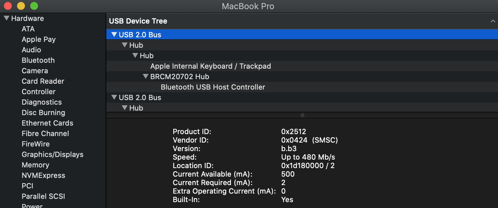Select Ethernet Cards in sidebar
Image resolution: width=498 pixels, height=208 pixels.
click(x=47, y=123)
